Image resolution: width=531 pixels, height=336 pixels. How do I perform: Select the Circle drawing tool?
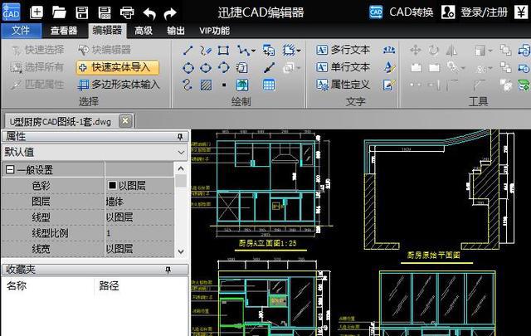pos(188,68)
